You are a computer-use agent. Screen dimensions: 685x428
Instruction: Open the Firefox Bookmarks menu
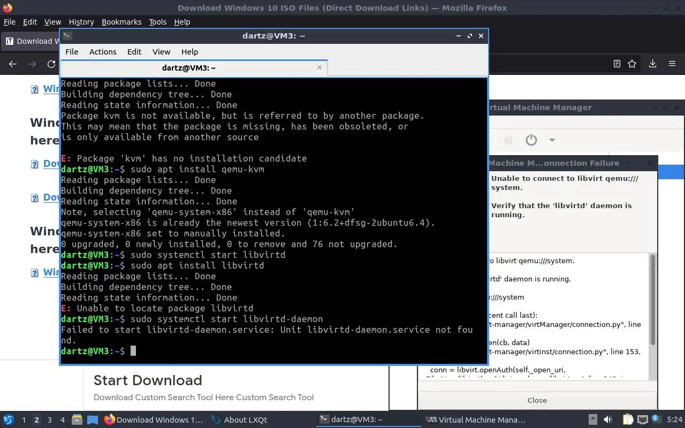tap(121, 22)
